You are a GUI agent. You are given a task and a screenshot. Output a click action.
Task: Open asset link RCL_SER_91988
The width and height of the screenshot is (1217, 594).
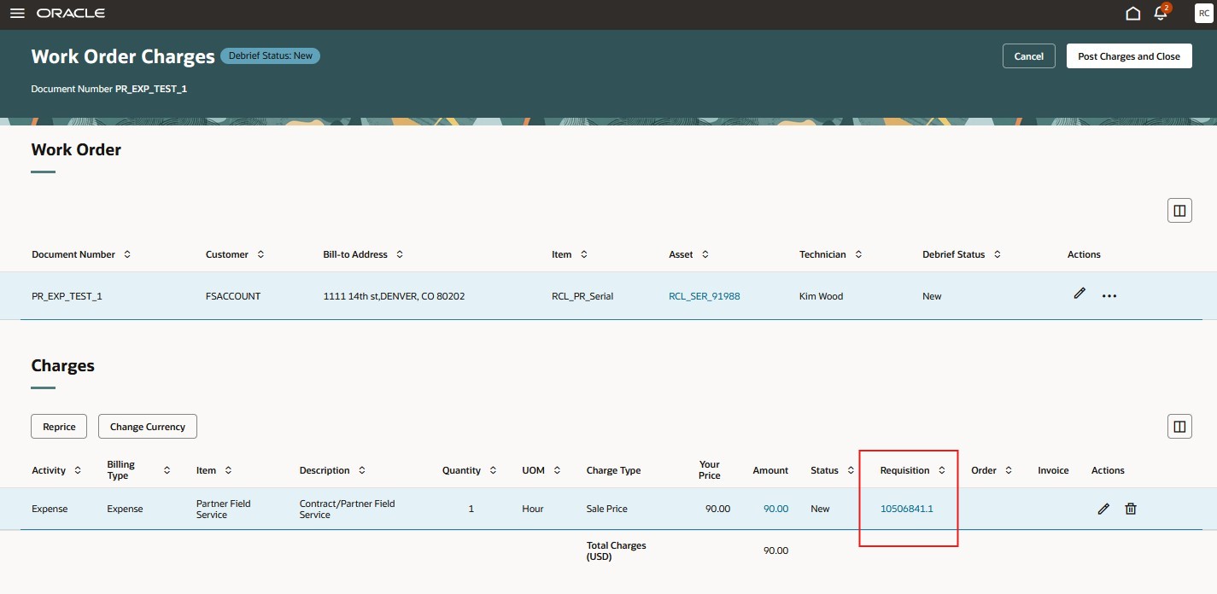tap(704, 296)
